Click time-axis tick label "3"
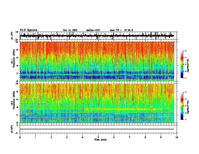The width and height of the screenshot is (199, 154). tap(67, 137)
